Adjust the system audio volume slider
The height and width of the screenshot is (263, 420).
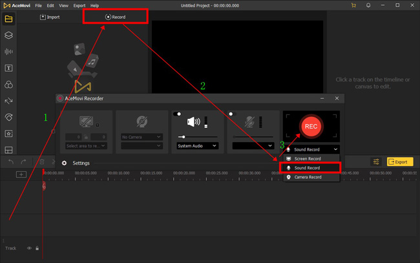tap(198, 137)
